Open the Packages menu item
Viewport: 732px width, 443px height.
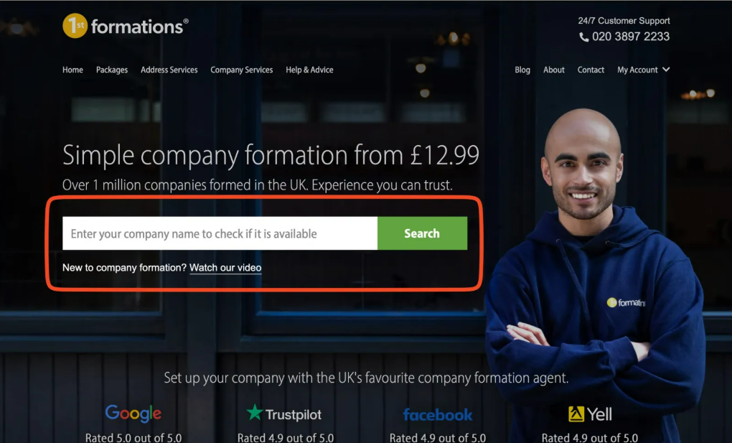click(111, 70)
